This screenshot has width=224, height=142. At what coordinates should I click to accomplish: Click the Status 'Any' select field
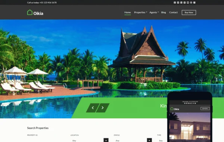[133, 140]
